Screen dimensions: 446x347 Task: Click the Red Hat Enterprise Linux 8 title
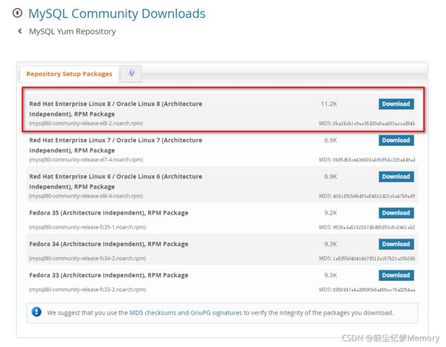point(115,109)
